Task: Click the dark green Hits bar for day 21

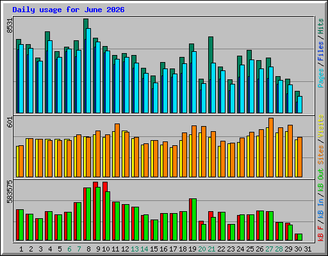Action: [x=211, y=49]
